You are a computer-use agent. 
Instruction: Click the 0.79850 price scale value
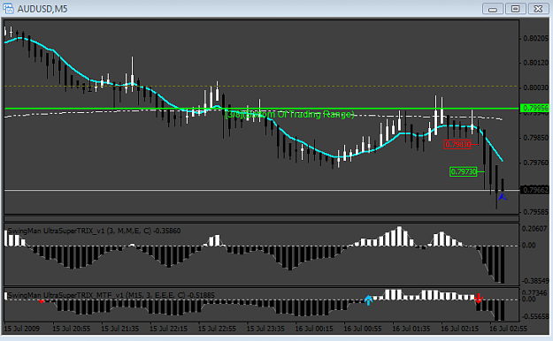535,138
